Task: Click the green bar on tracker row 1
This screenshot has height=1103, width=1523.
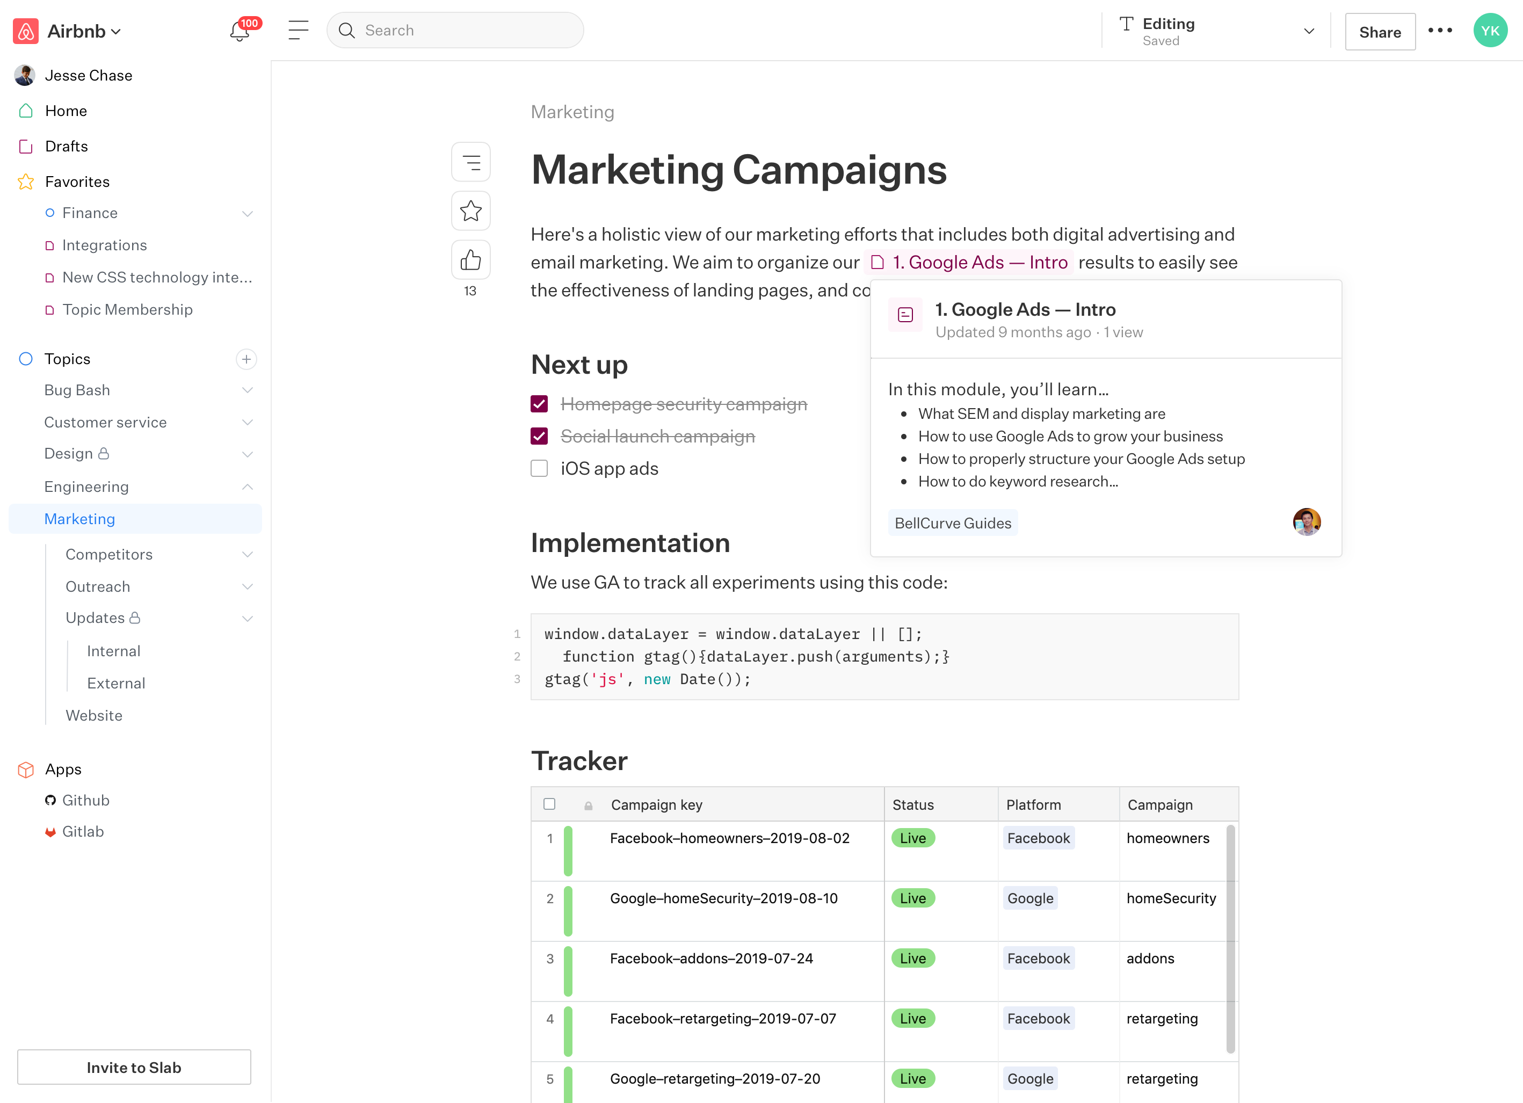Action: coord(568,851)
